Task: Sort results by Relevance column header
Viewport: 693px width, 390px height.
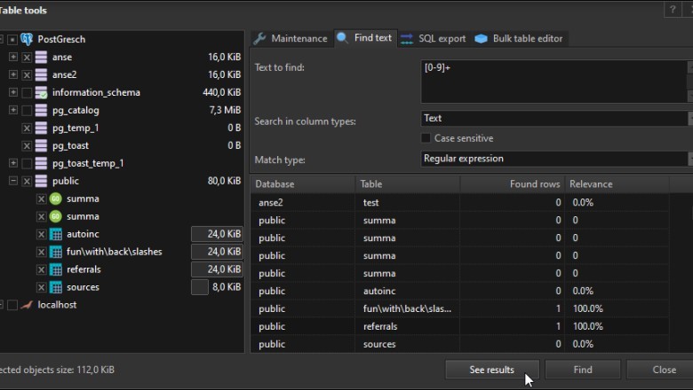Action: tap(617, 184)
